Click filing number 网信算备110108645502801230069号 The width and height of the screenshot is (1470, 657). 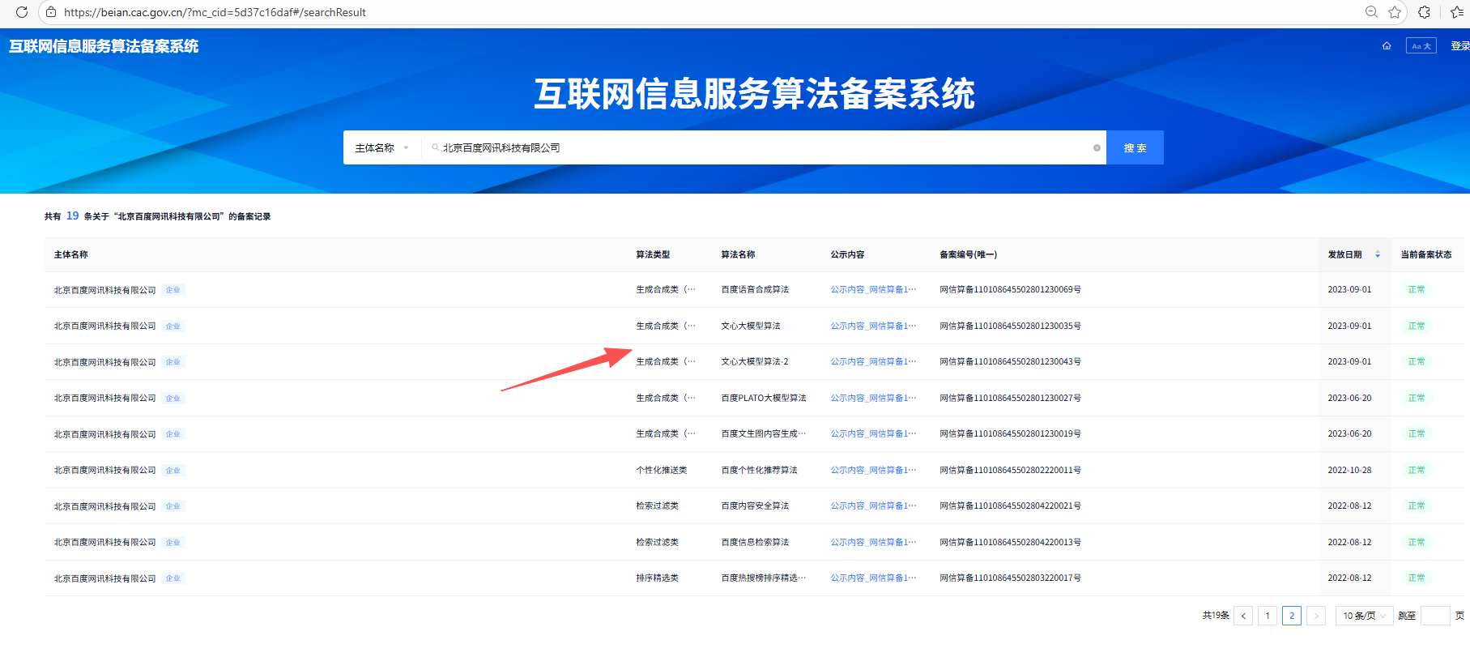(1010, 290)
